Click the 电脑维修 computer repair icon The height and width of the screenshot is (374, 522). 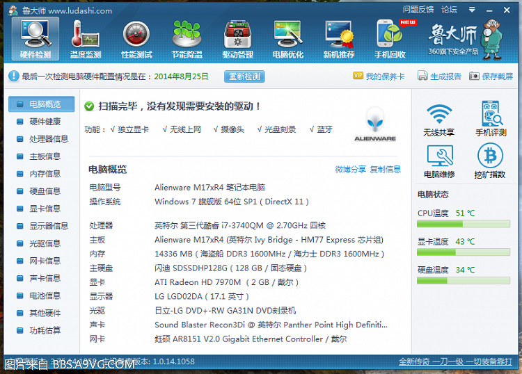pyautogui.click(x=439, y=161)
